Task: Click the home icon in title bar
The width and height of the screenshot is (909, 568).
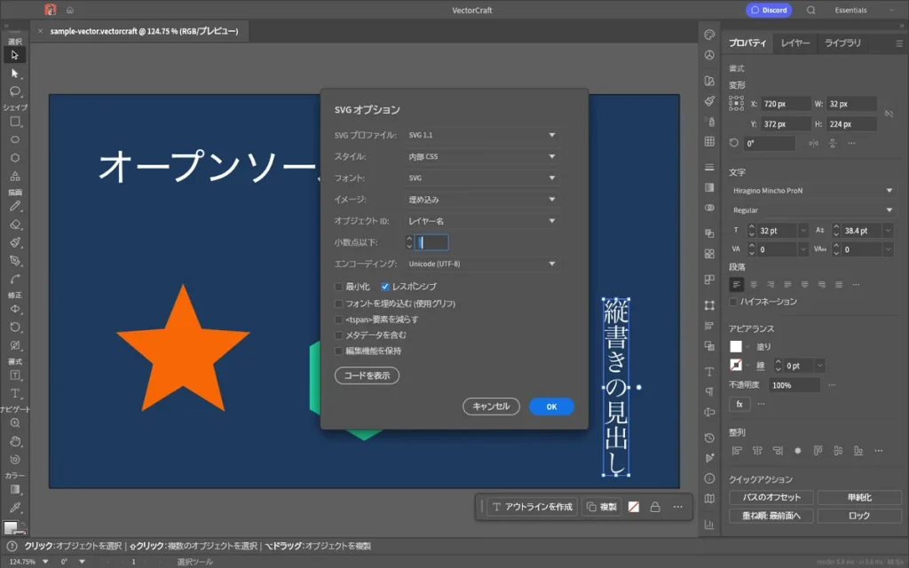Action: pyautogui.click(x=69, y=10)
